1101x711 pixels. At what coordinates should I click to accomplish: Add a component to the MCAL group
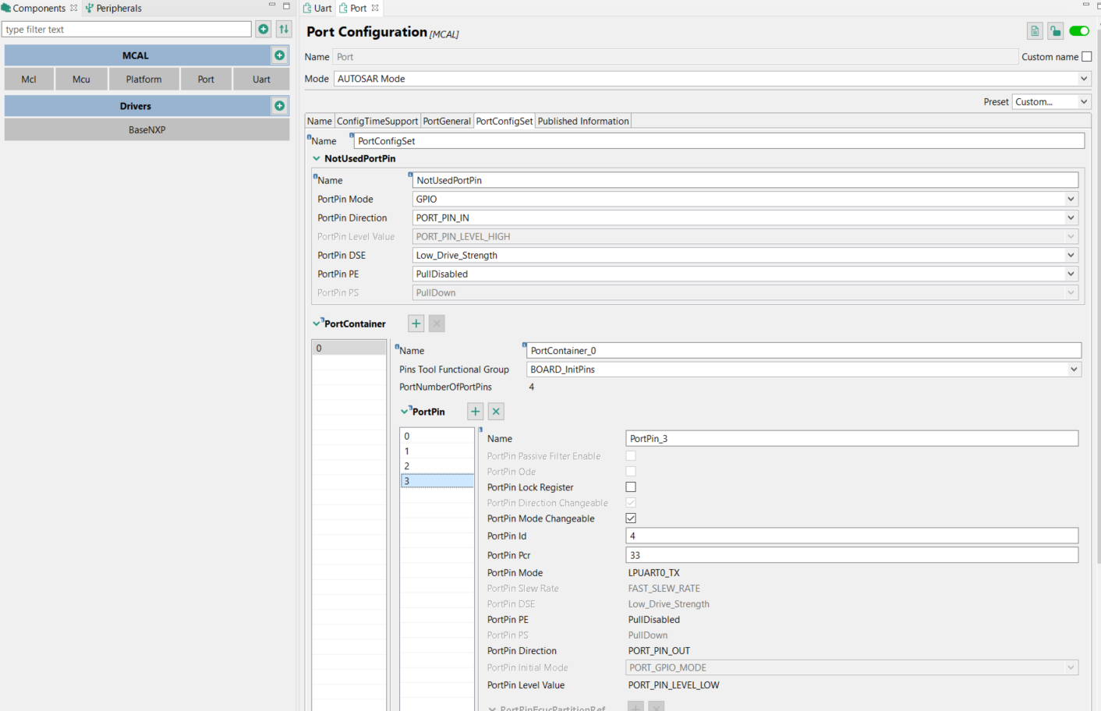coord(279,55)
